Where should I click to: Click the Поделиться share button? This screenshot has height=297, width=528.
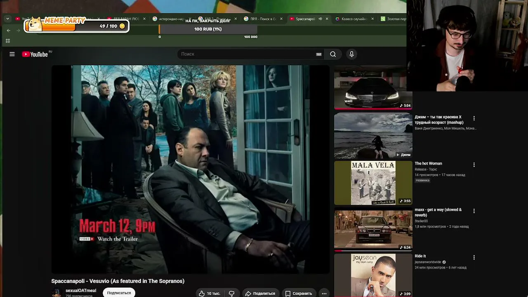click(260, 293)
